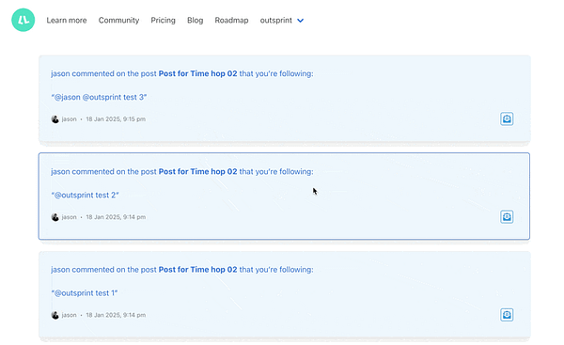Screen dimensions: 564x345
Task: Visit the Blog link
Action: (195, 20)
